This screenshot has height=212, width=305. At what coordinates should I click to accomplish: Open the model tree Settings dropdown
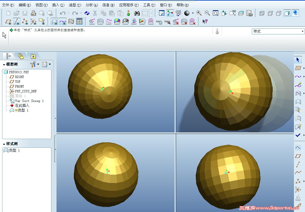pyautogui.click(x=47, y=64)
